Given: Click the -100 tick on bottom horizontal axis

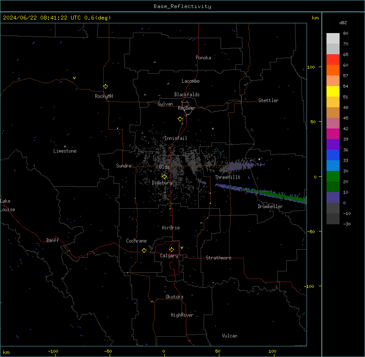Looking at the screenshot, I should pos(53,351).
